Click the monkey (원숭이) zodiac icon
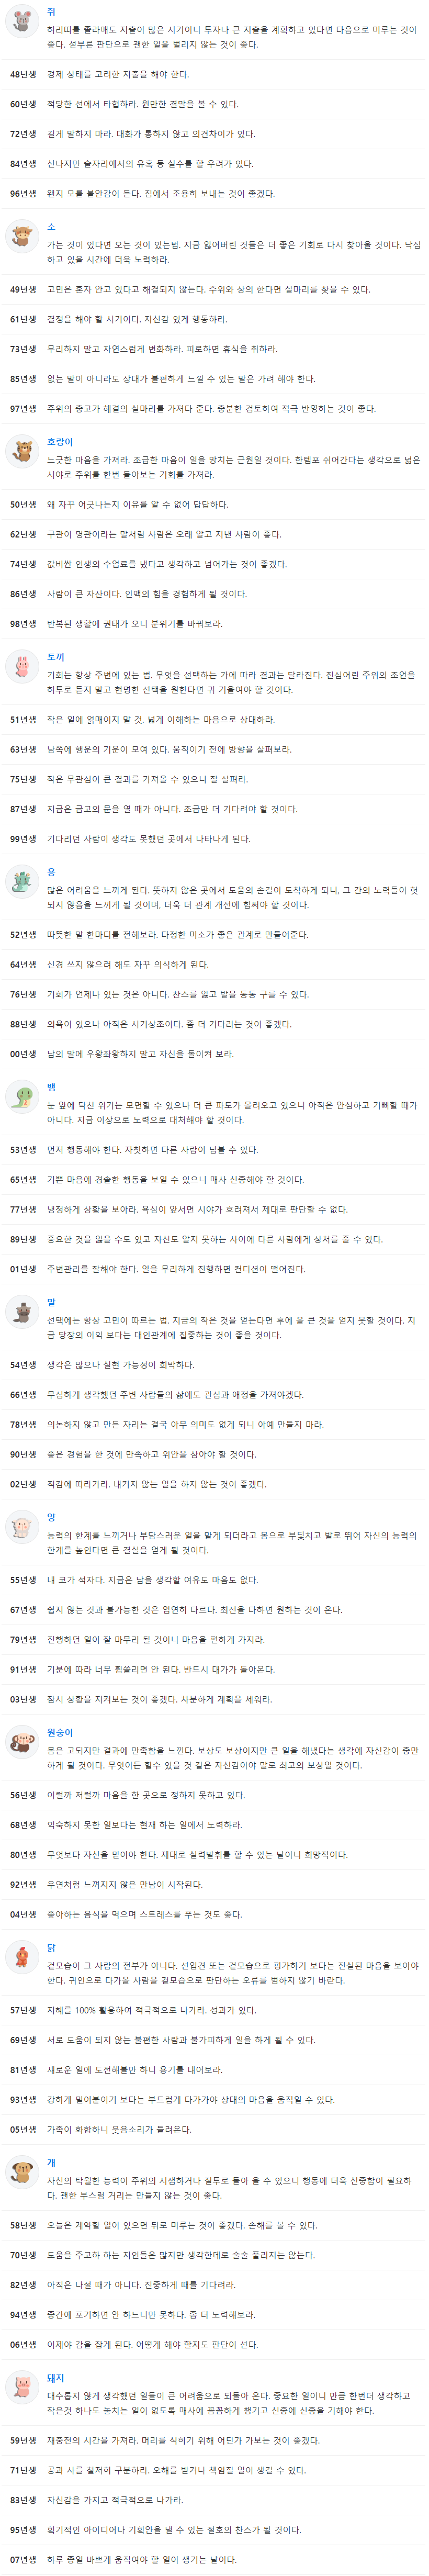Screen dimensions: 429x2576 click(22, 1741)
